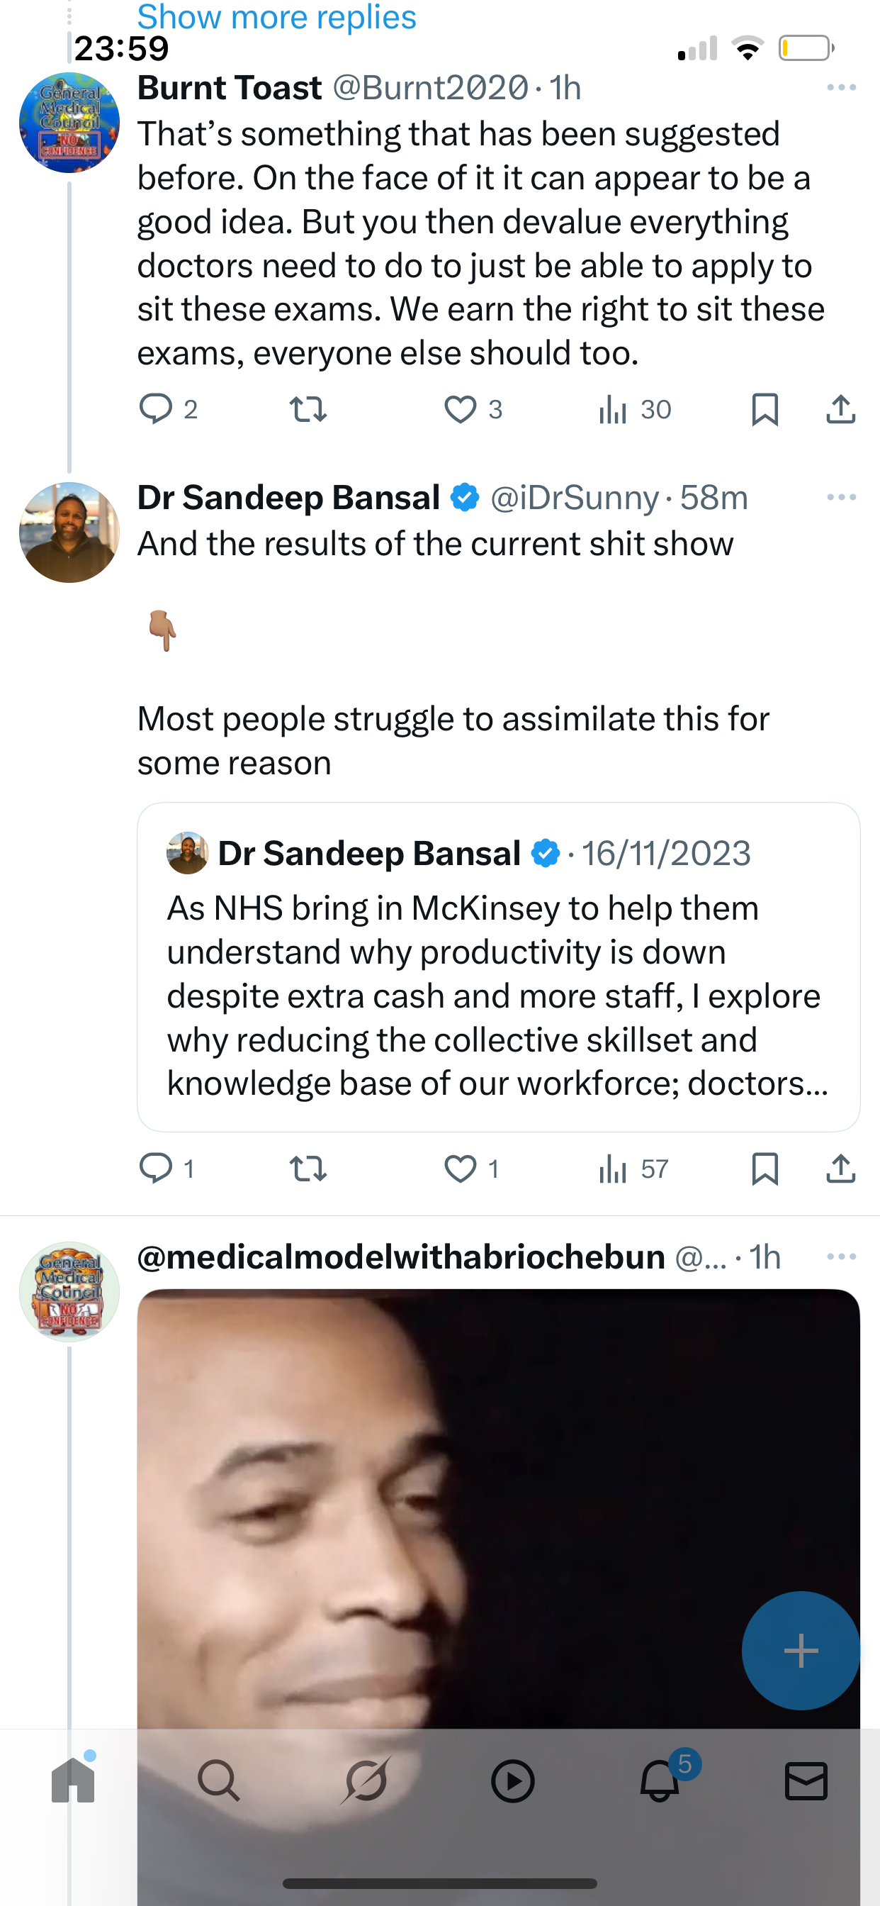Go to the Home tab

tap(73, 1780)
